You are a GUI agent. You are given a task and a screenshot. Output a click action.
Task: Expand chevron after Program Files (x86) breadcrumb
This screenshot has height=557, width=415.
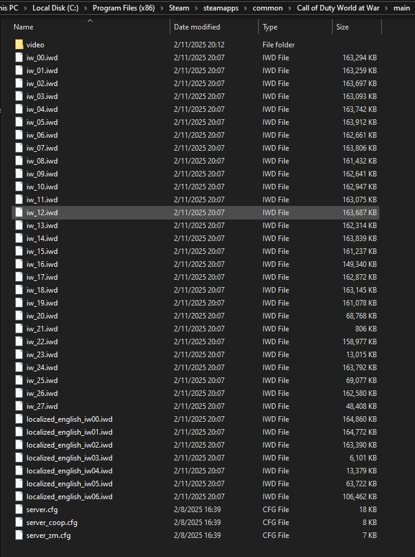coord(162,8)
